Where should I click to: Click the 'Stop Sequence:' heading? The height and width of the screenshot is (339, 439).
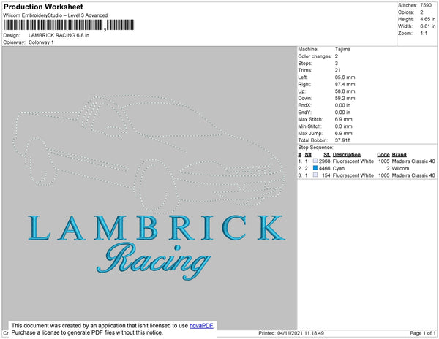coord(315,148)
